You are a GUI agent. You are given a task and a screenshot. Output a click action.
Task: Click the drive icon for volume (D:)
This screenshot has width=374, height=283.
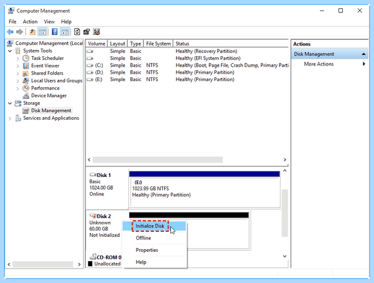point(90,72)
